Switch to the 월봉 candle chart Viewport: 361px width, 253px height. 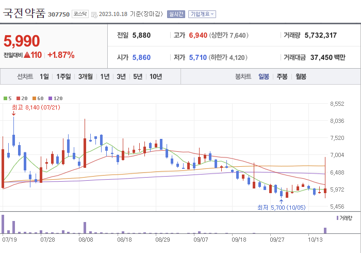tap(301, 76)
